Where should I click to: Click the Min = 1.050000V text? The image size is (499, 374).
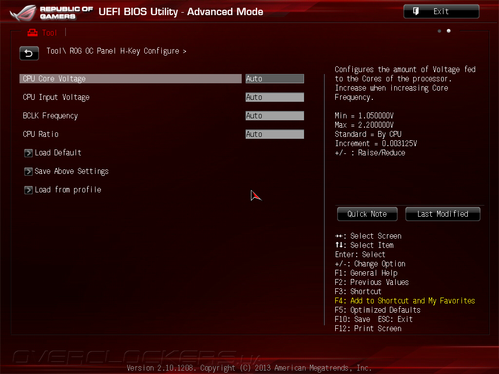(365, 116)
